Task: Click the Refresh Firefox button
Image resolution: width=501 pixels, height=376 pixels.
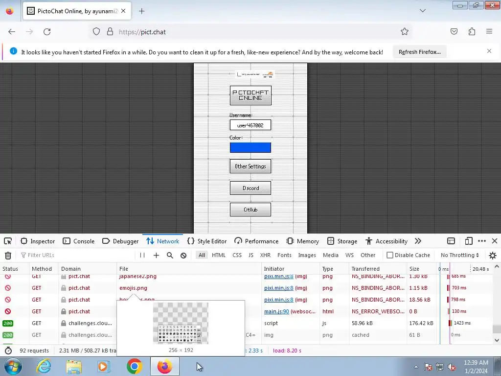Action: coord(419,52)
